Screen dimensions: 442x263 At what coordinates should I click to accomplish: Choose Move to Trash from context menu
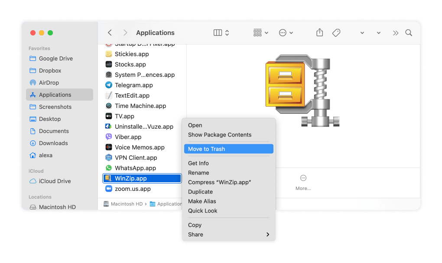coord(206,149)
